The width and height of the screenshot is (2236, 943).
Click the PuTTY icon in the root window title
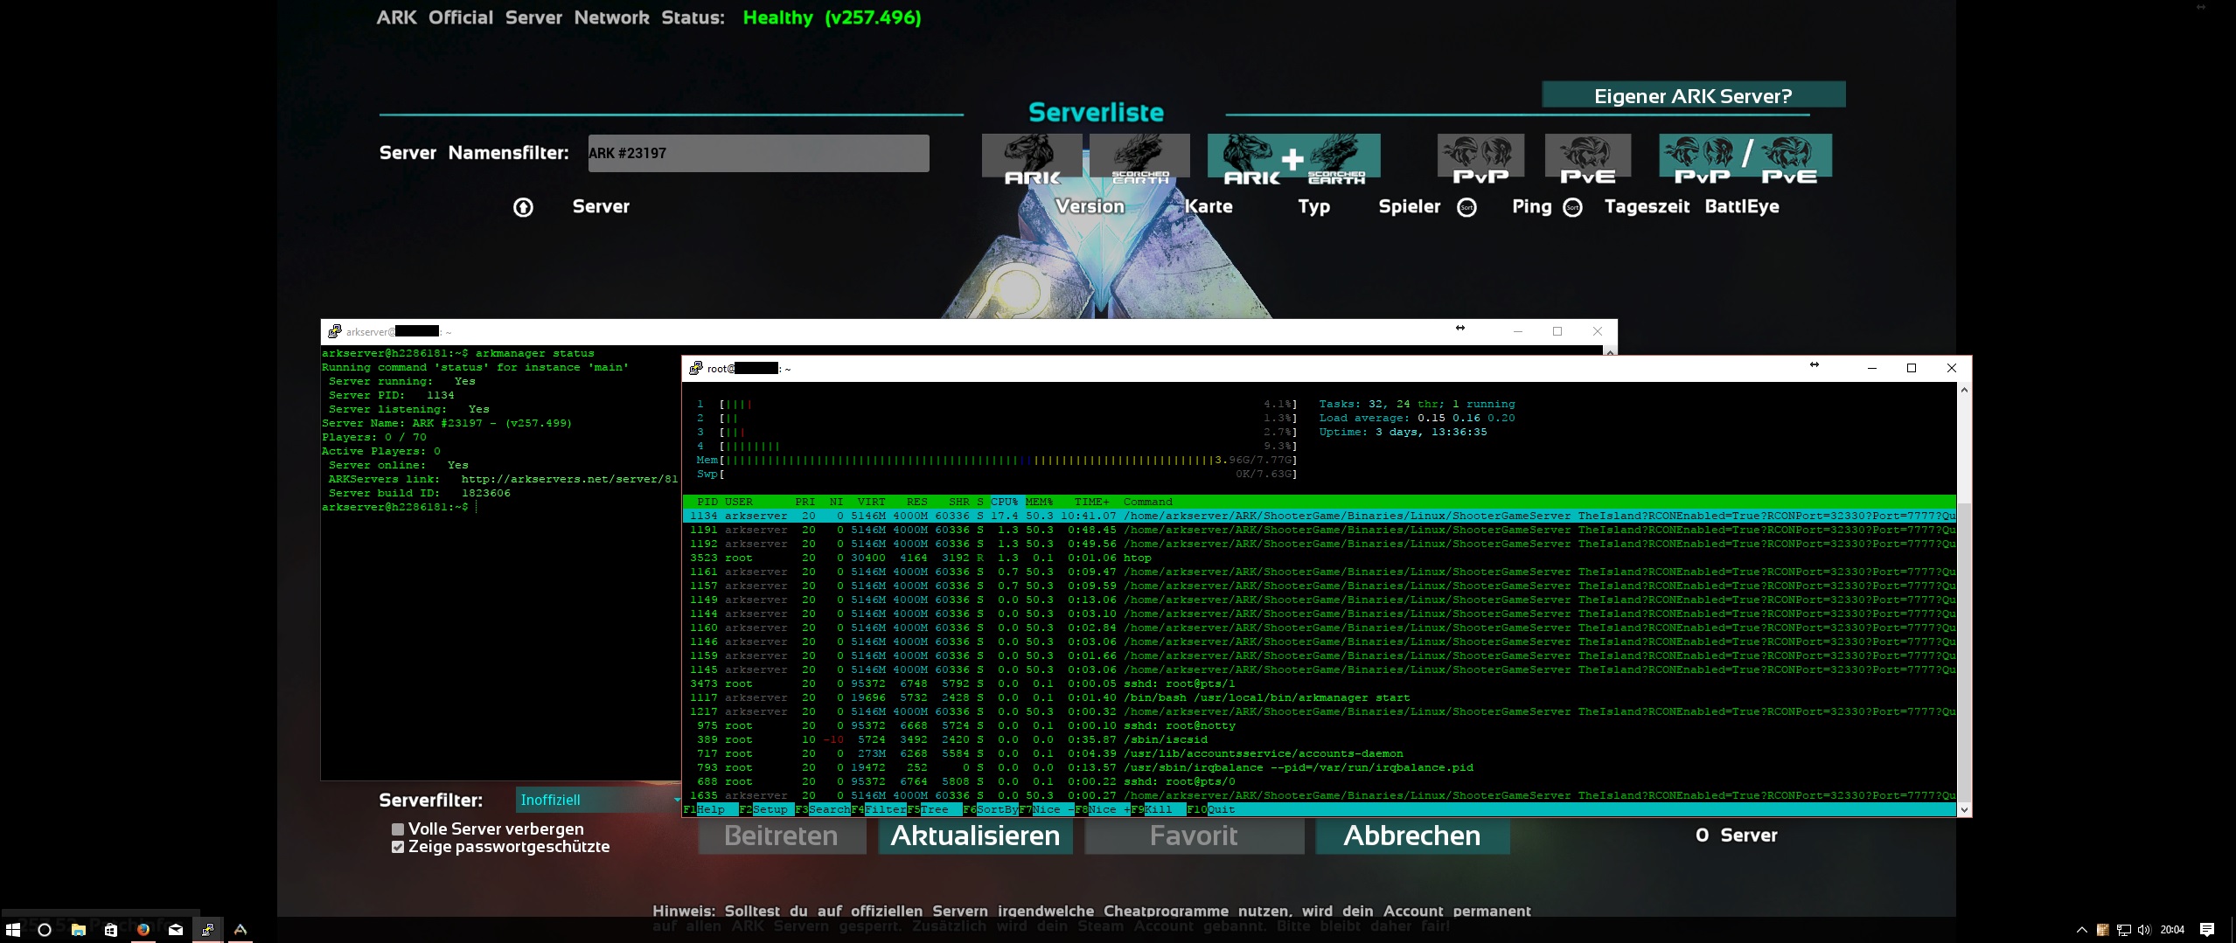click(696, 368)
